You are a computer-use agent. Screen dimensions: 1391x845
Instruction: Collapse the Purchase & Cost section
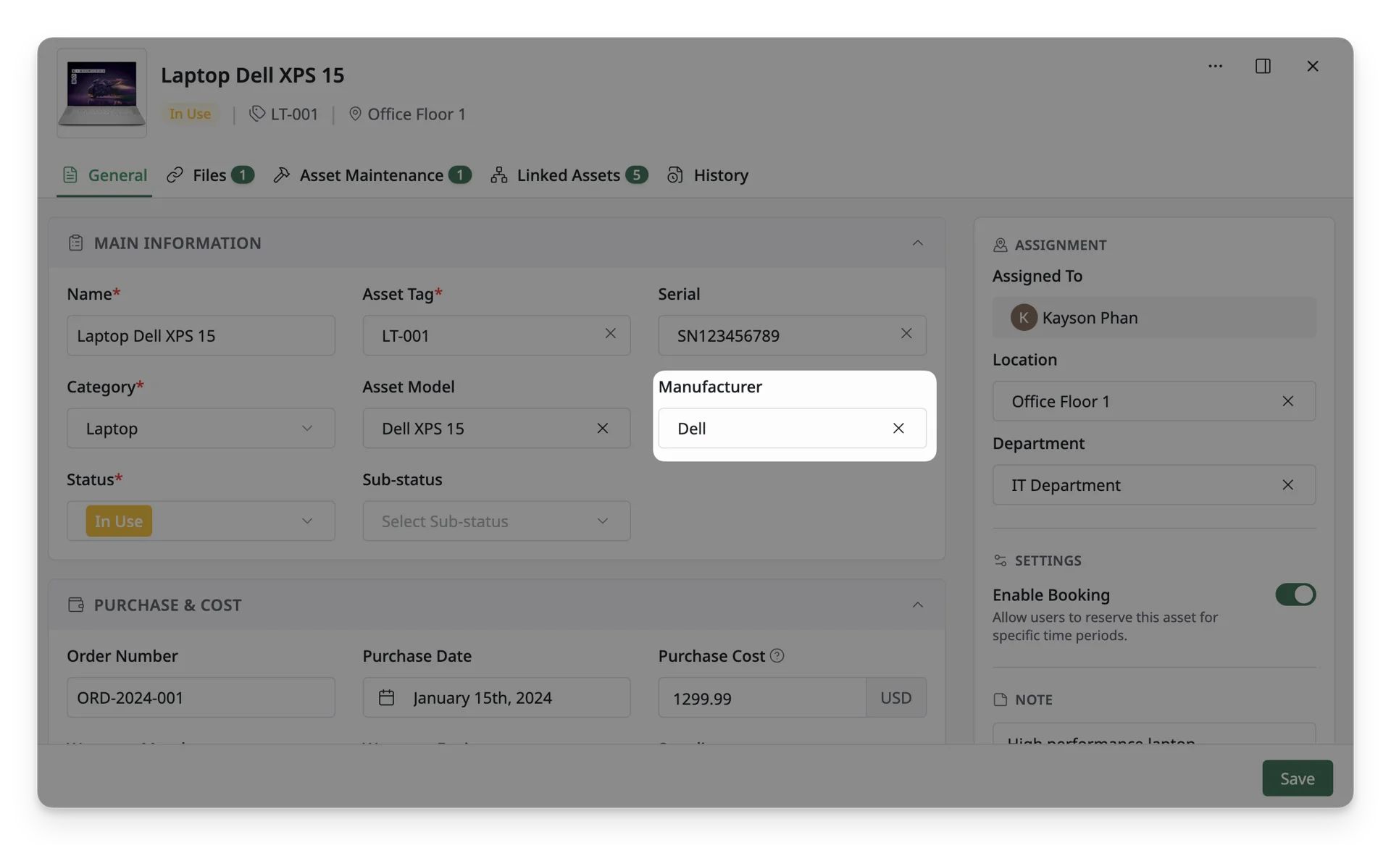(x=917, y=605)
